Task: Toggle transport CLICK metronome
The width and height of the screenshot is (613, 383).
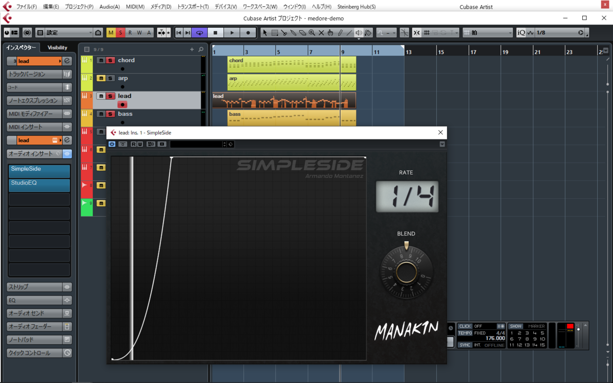Action: point(465,326)
